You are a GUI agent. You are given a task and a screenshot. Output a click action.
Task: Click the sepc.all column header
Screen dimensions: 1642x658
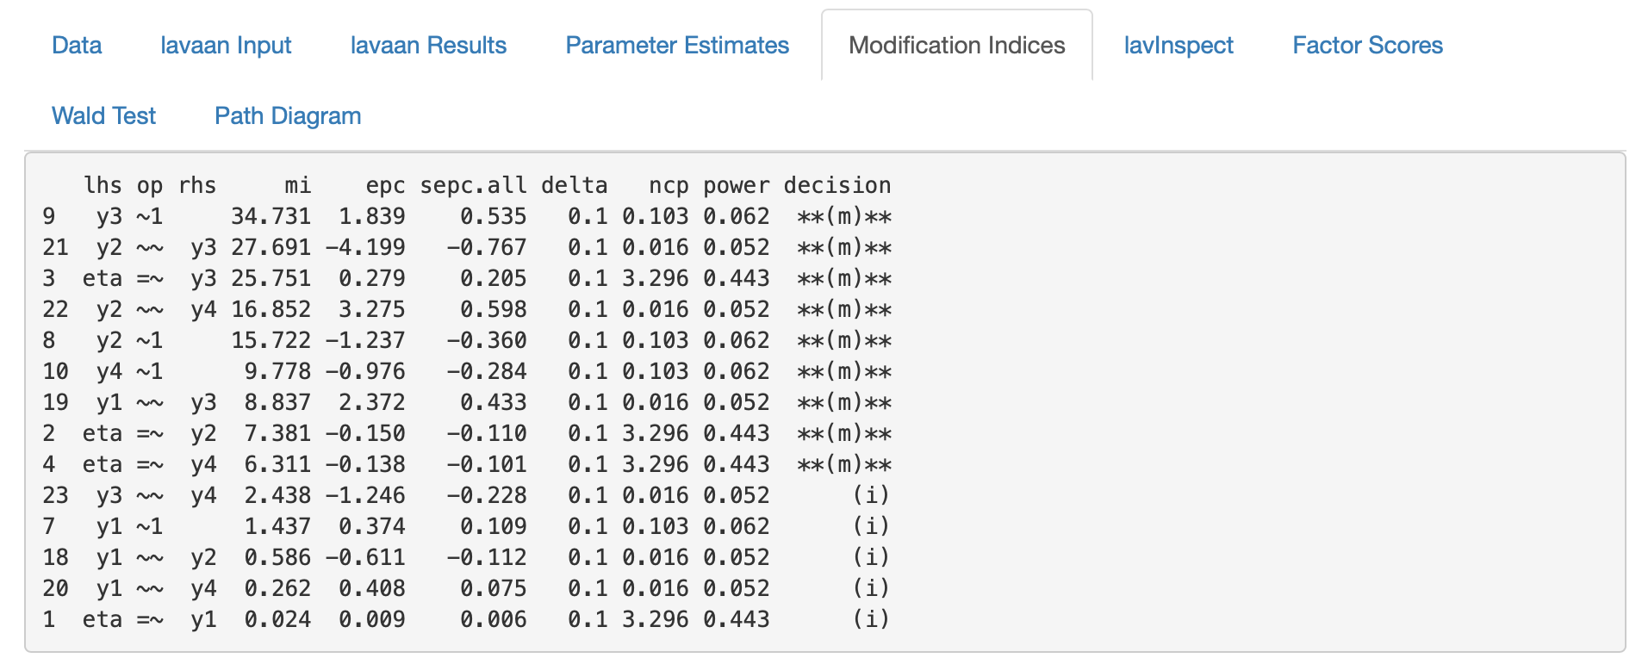[473, 184]
